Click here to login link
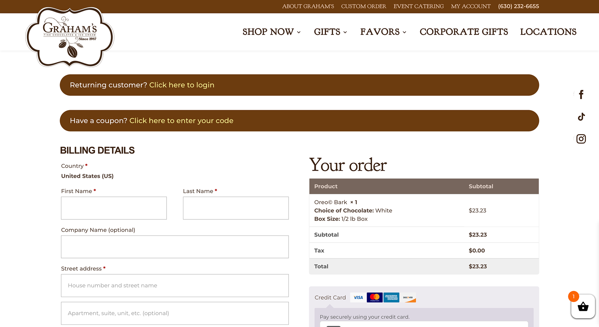The image size is (599, 327). [x=182, y=85]
